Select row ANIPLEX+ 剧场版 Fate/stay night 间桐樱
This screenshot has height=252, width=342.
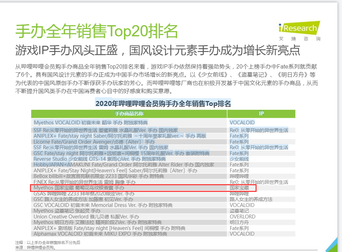[x=163, y=228]
